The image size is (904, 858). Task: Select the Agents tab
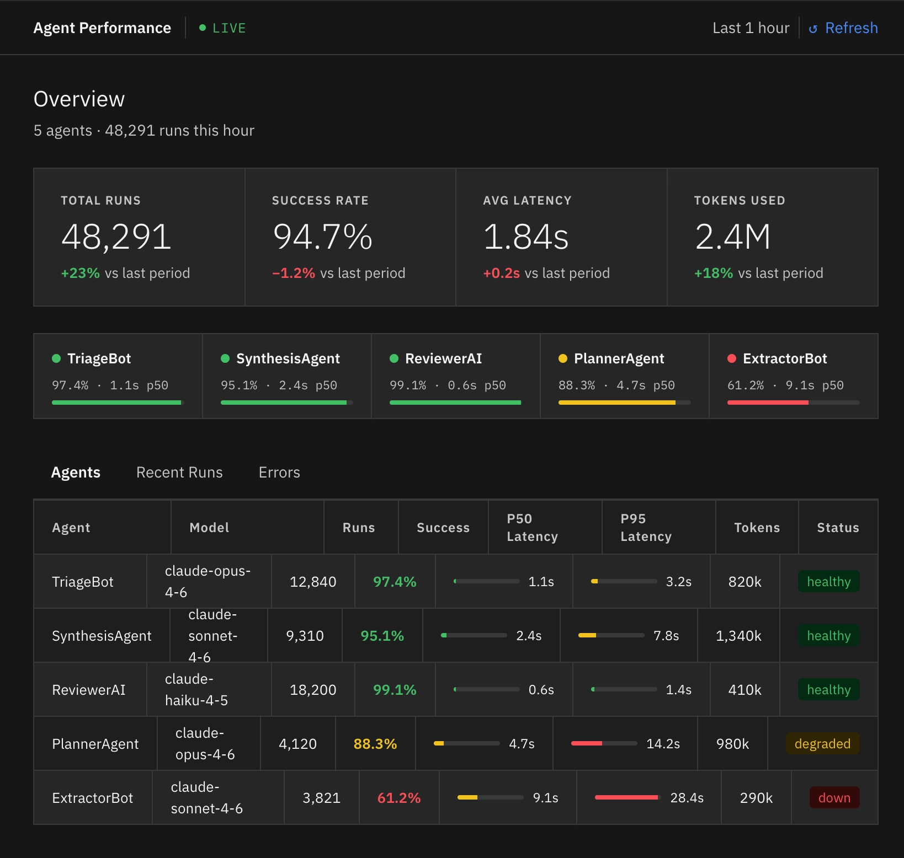point(76,473)
